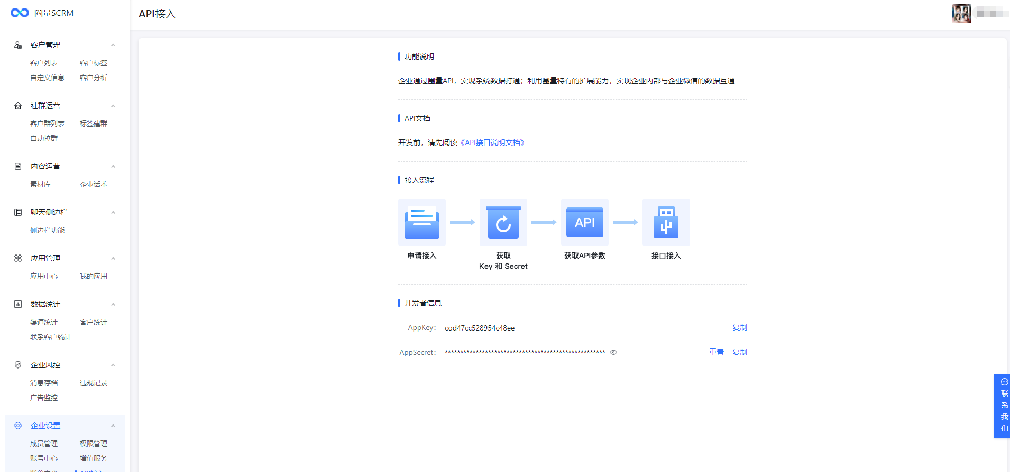Go to 应用中心 menu item

click(44, 276)
